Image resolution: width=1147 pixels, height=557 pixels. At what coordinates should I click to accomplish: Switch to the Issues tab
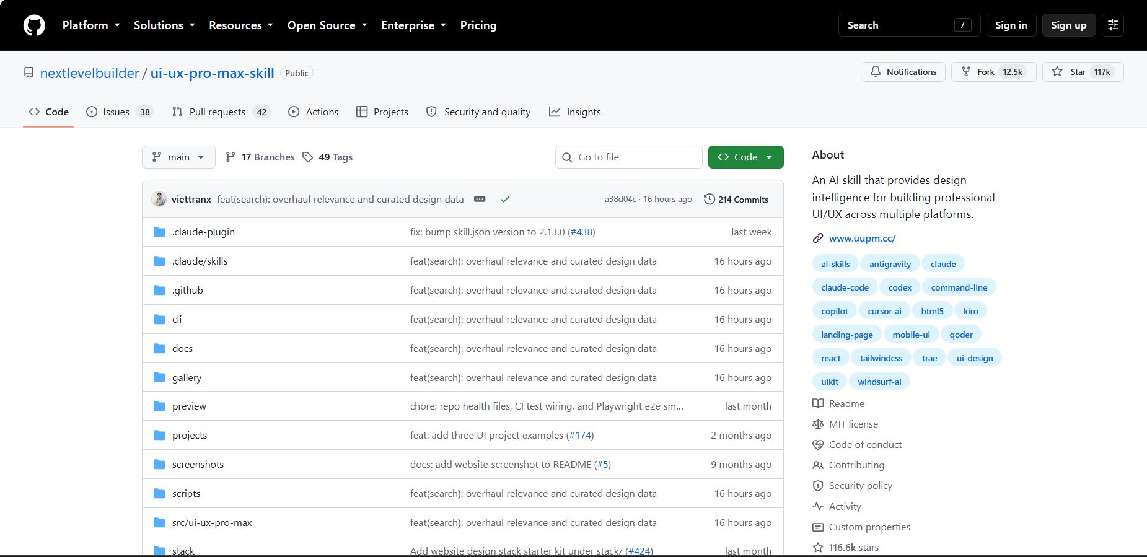120,112
